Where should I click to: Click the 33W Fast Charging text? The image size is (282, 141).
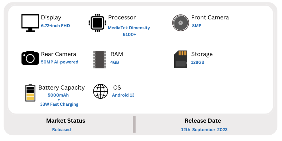[x=59, y=104]
